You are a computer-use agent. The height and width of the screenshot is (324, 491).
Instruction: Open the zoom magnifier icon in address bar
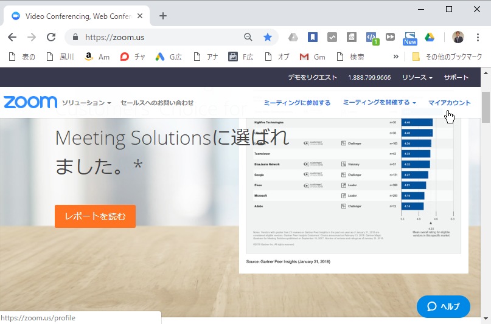point(248,37)
